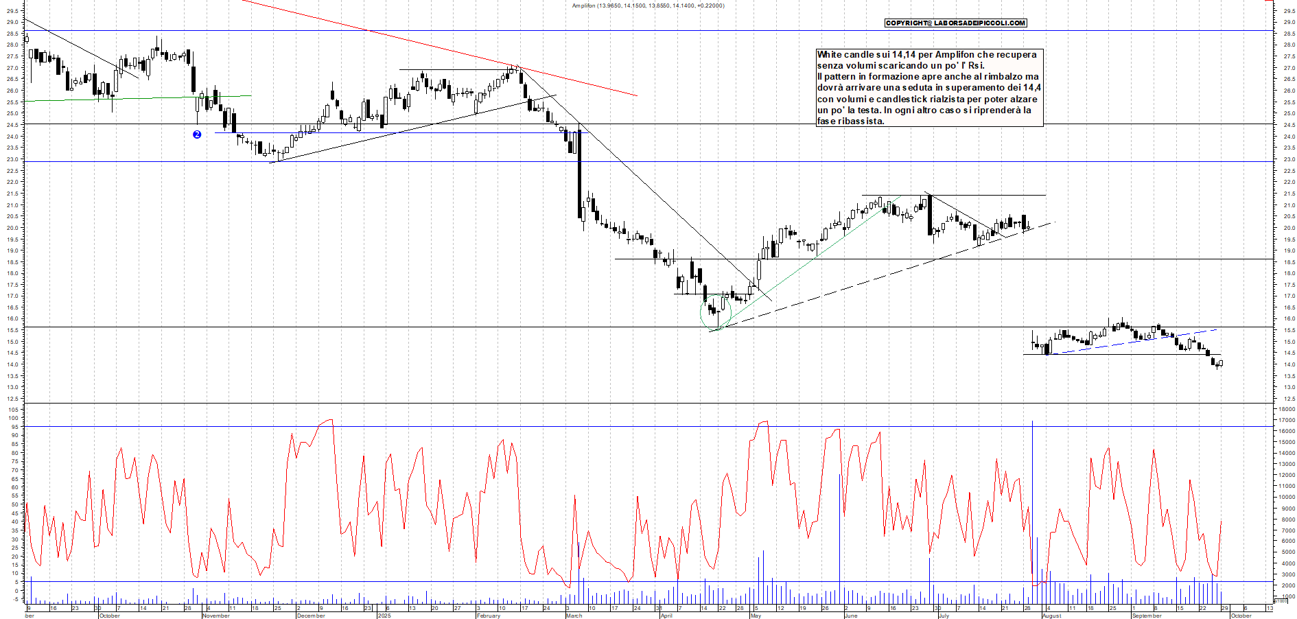Click the March label on the time axis
The height and width of the screenshot is (619, 1297).
coord(574,616)
